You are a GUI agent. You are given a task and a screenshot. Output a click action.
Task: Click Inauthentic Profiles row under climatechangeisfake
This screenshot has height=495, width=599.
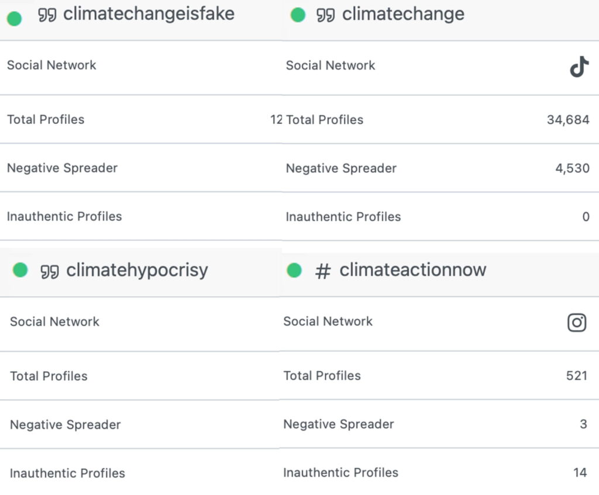click(141, 216)
